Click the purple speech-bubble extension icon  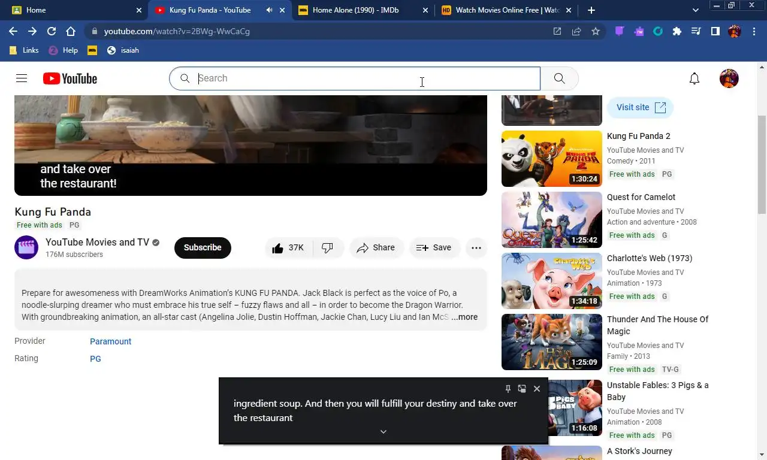[620, 31]
